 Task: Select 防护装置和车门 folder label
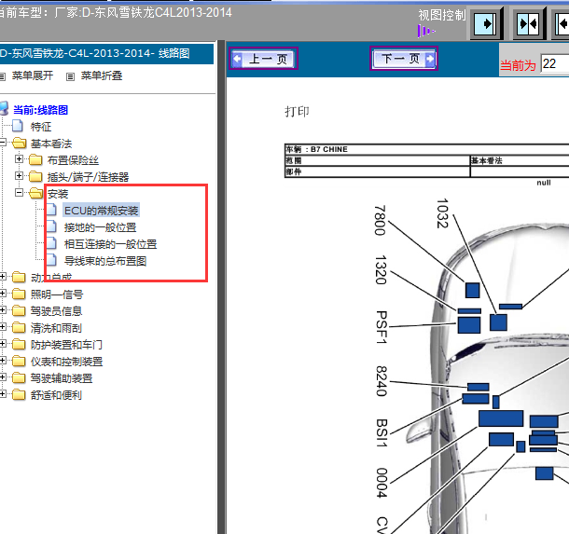pyautogui.click(x=66, y=345)
